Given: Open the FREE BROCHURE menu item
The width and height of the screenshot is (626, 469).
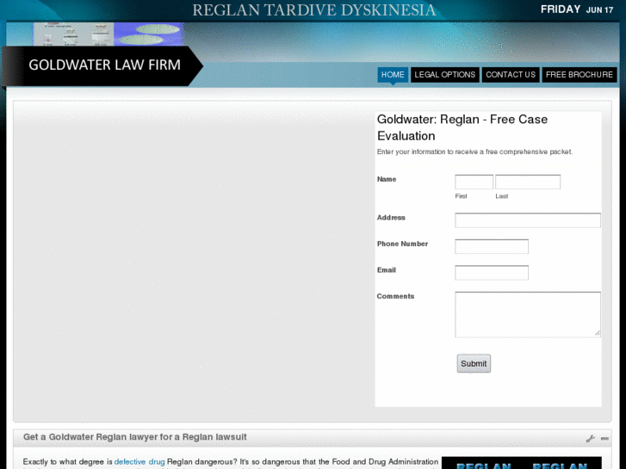Looking at the screenshot, I should [x=579, y=75].
